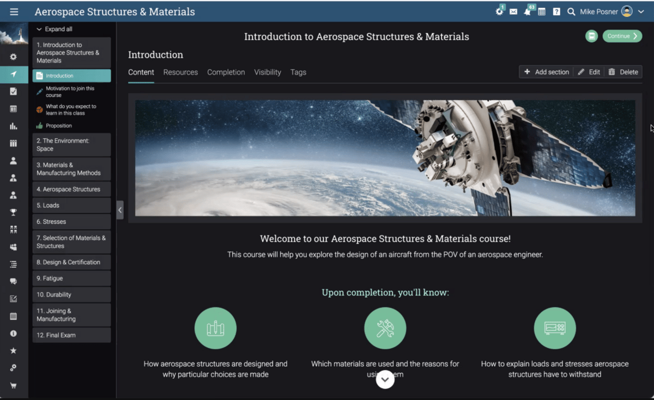This screenshot has height=400, width=654.
Task: Open the info circle icon in sidebar
Action: (x=14, y=333)
